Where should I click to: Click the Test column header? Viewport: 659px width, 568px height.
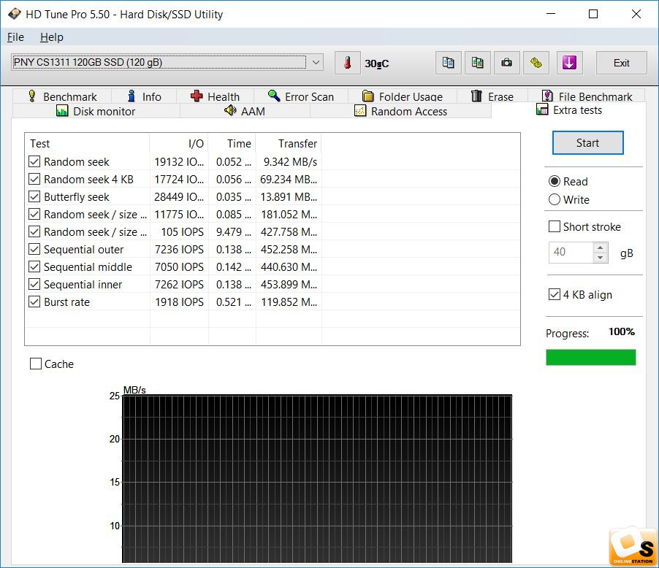pos(87,144)
